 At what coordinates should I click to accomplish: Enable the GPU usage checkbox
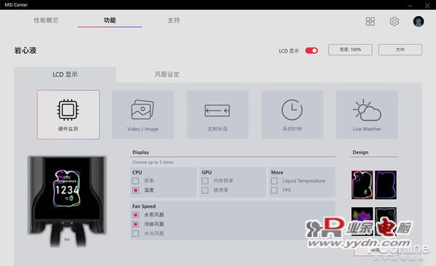click(x=205, y=190)
